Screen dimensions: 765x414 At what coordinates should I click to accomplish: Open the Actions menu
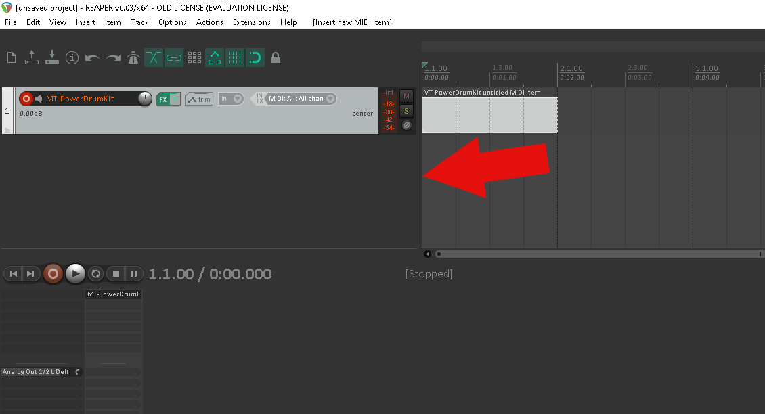(x=209, y=22)
